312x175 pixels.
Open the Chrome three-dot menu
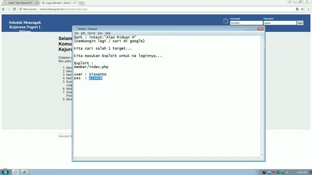pyautogui.click(x=309, y=9)
